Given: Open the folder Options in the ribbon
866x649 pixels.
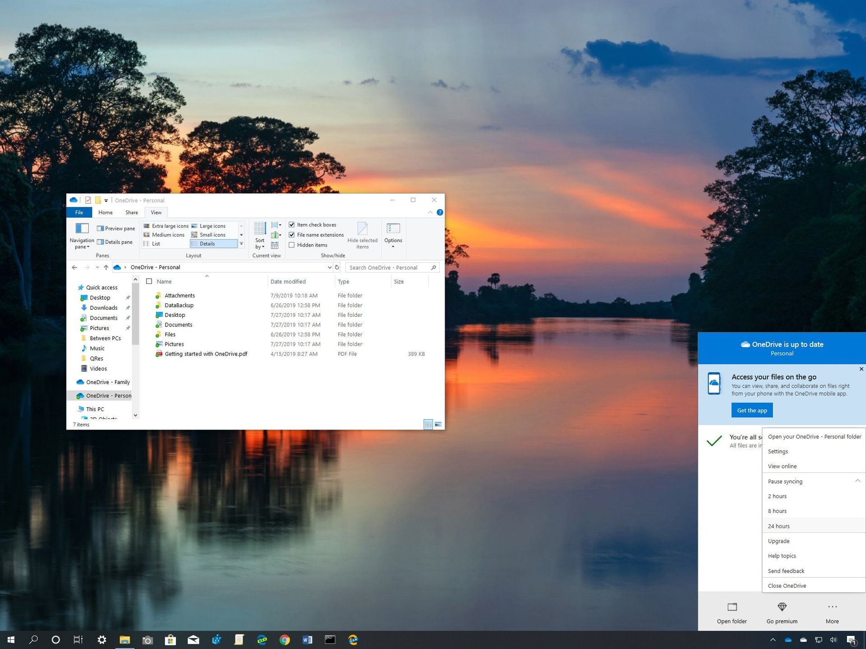Looking at the screenshot, I should (393, 234).
